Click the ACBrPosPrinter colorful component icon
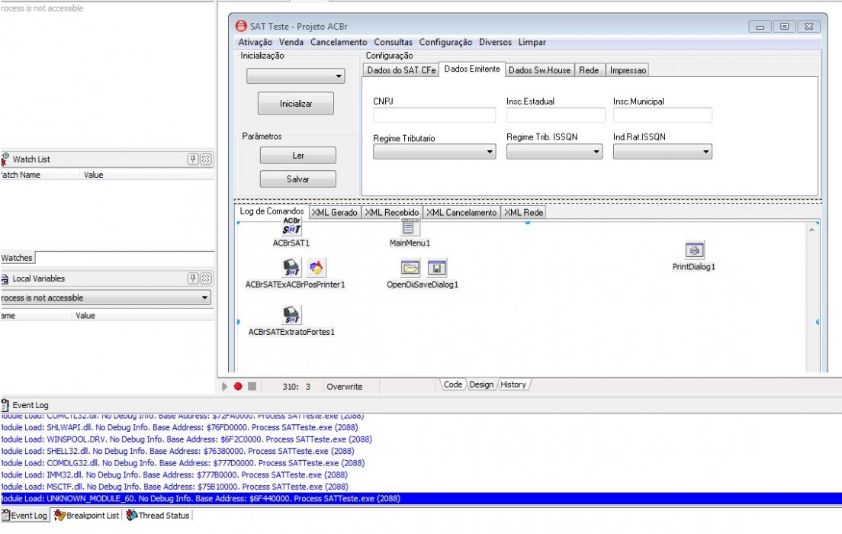Viewport: 842px width, 534px height. 317,268
